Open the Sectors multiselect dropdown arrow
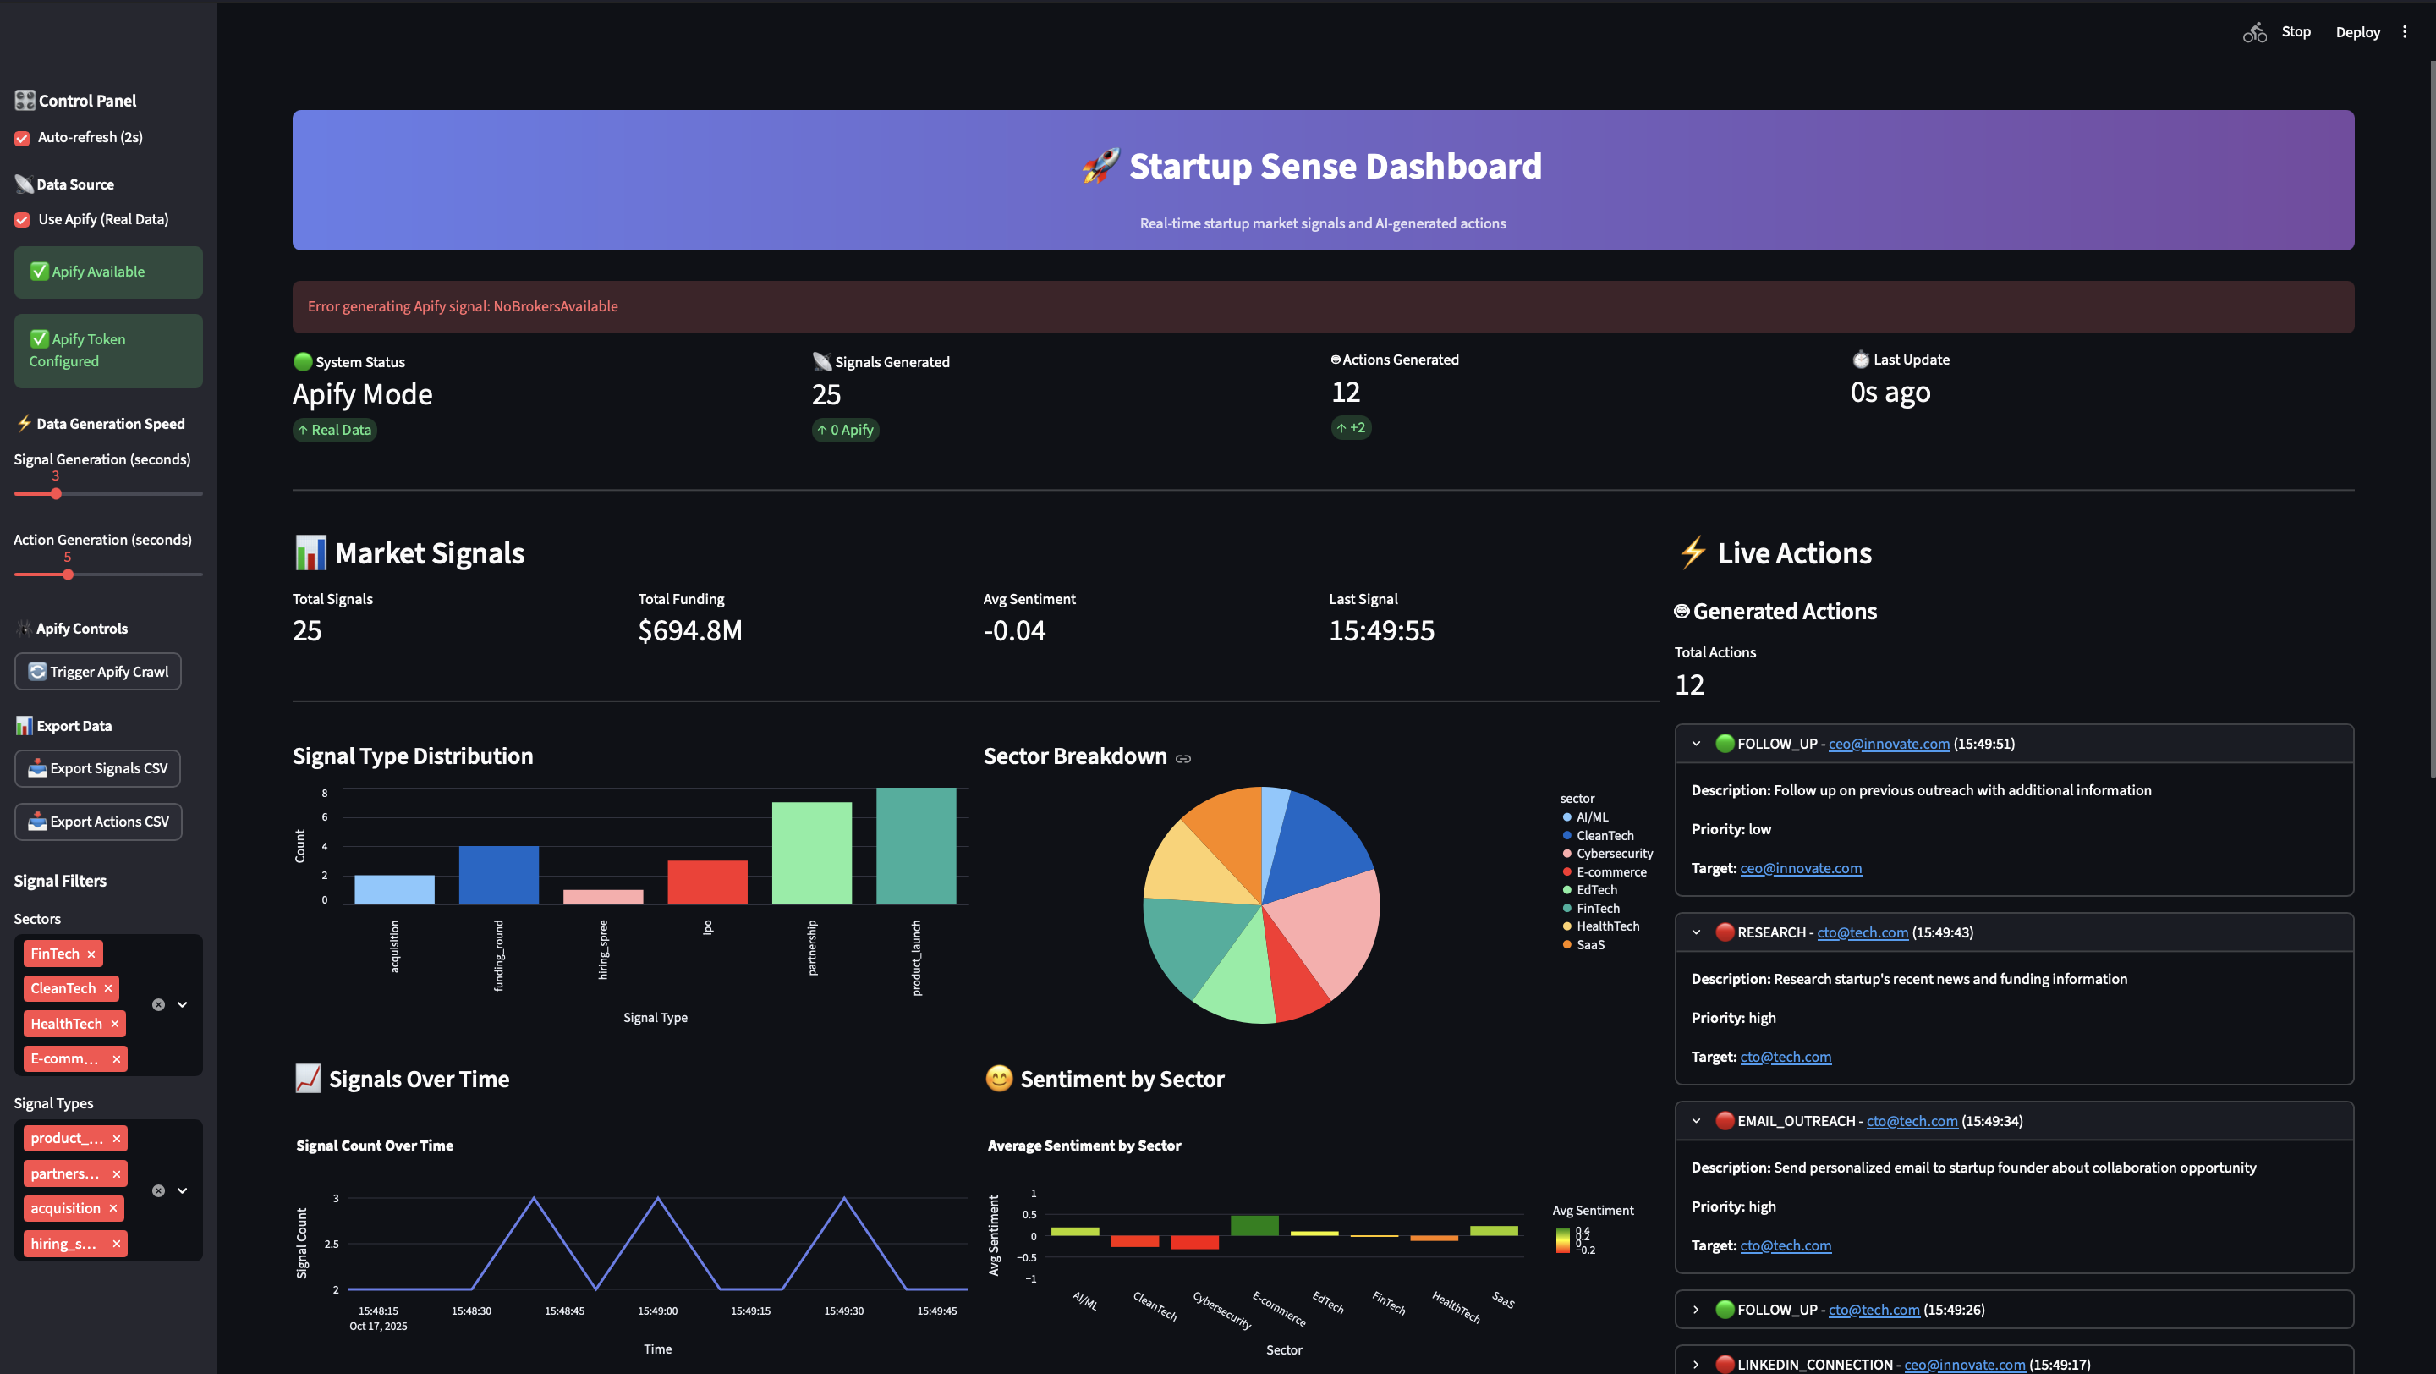The width and height of the screenshot is (2436, 1374). [x=183, y=1004]
